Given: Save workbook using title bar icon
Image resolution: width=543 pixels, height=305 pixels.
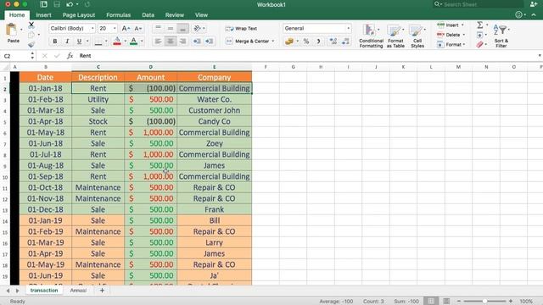Looking at the screenshot, I should [x=57, y=4].
